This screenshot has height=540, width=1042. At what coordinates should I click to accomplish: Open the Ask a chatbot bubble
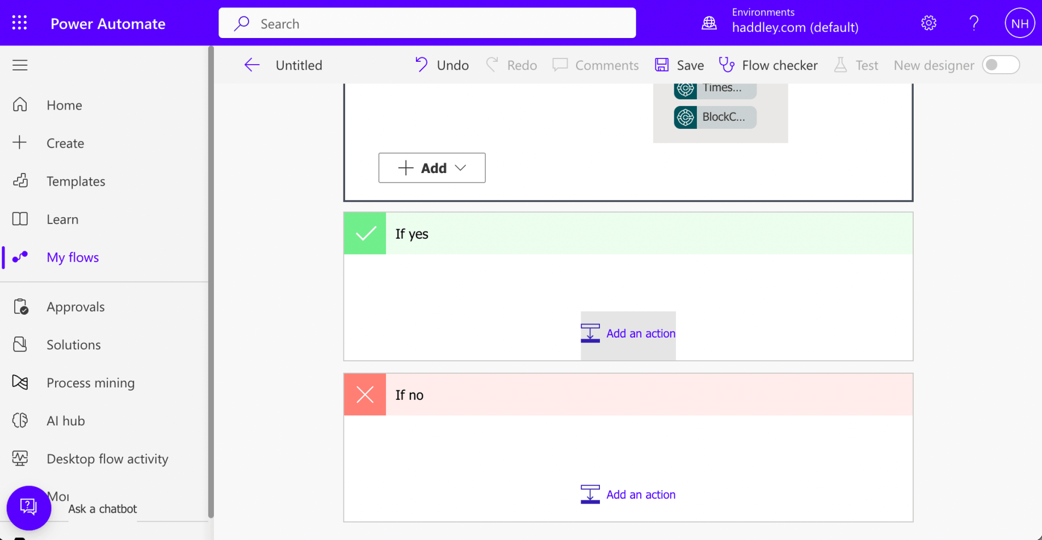29,508
